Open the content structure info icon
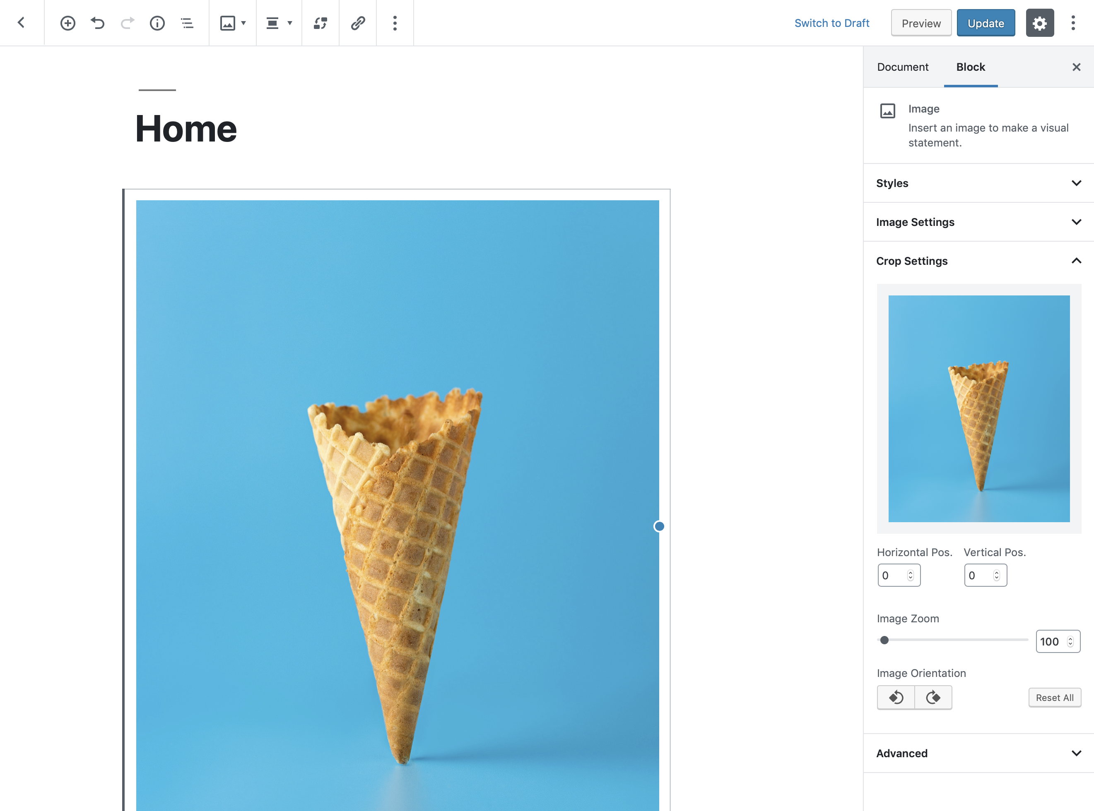The height and width of the screenshot is (811, 1094). [157, 23]
